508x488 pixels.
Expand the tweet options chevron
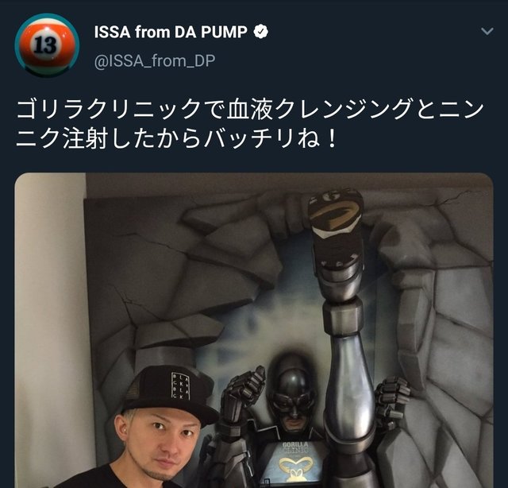click(x=487, y=31)
